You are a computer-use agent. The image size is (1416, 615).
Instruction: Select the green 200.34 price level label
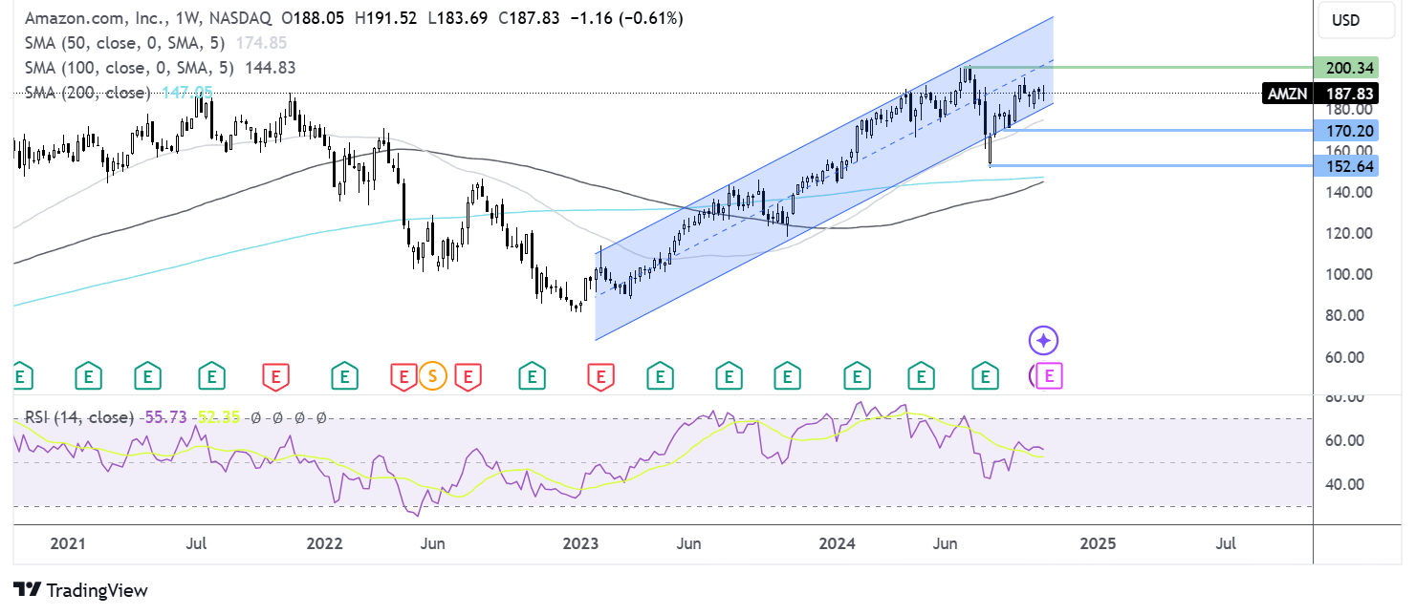click(x=1346, y=67)
